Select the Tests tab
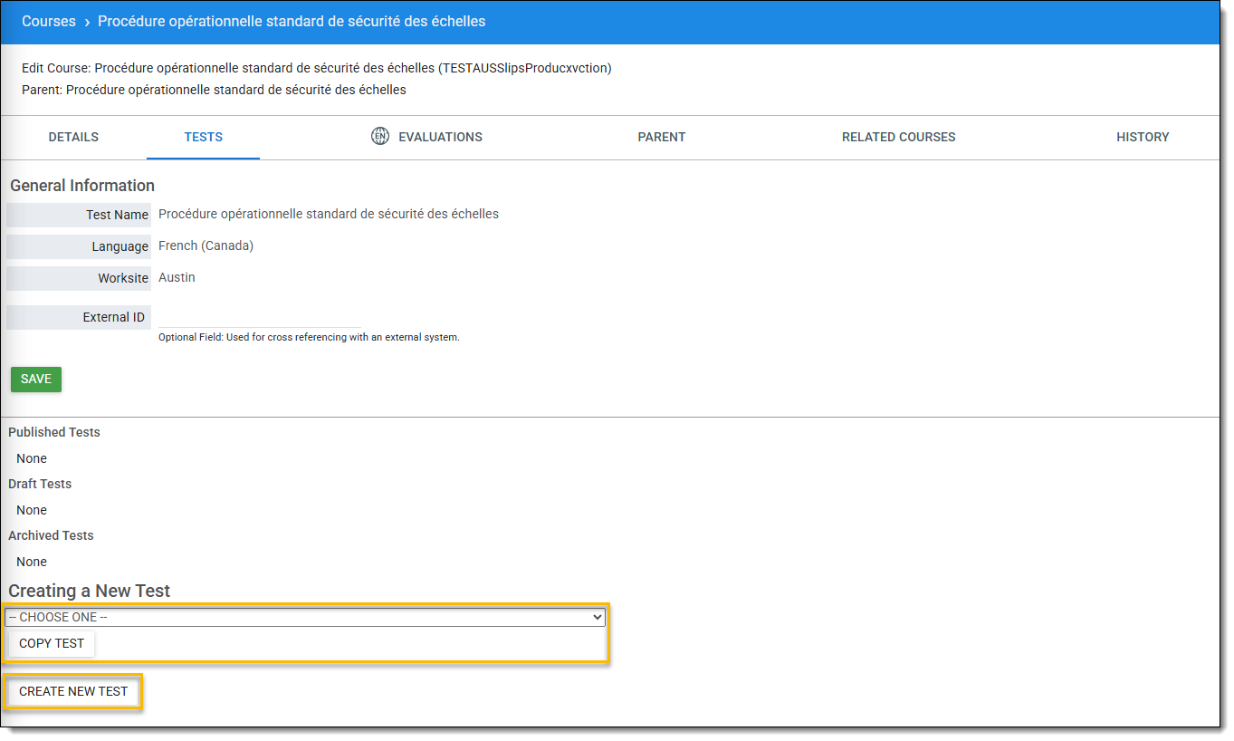1234x741 pixels. pos(203,137)
